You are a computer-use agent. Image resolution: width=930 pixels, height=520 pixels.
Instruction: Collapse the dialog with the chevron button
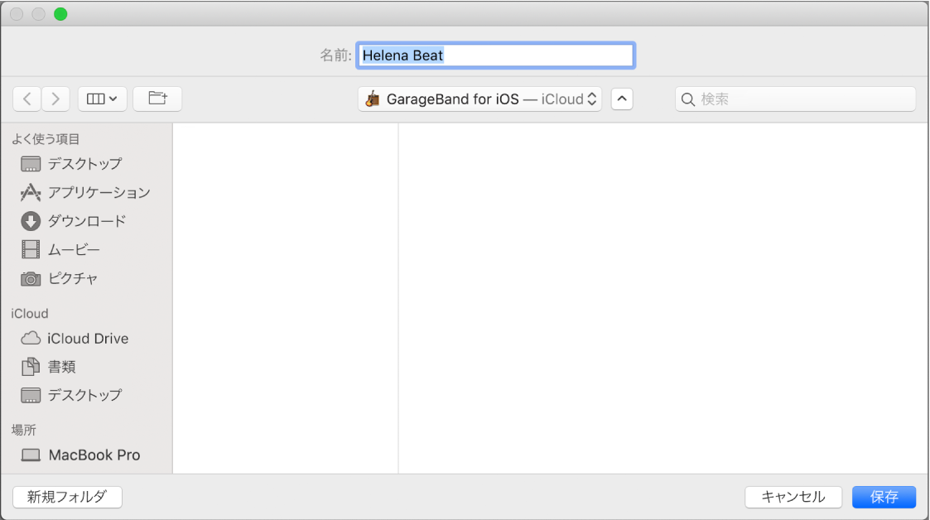(x=622, y=99)
